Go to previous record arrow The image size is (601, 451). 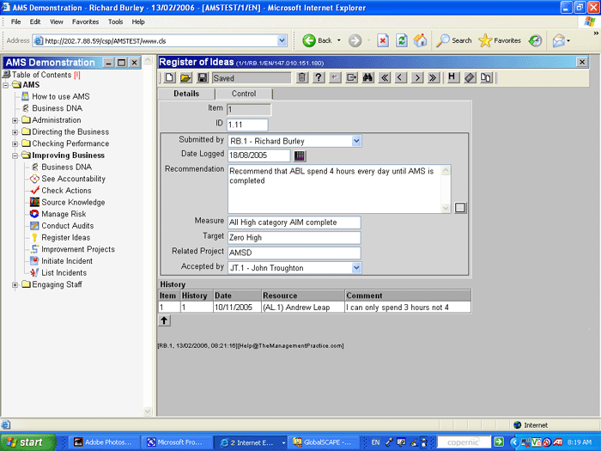(401, 78)
